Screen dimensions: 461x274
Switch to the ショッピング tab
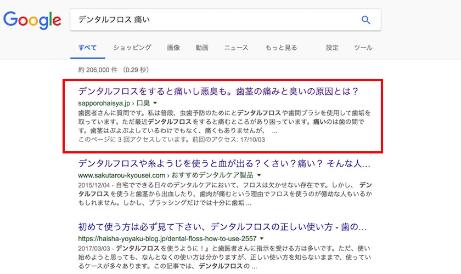[132, 48]
